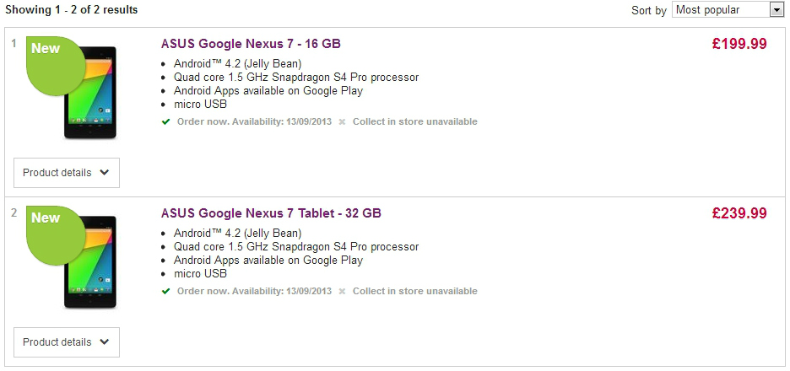790x371 pixels.
Task: Click grey X beside first Collect in store unavailable
Action: coord(342,121)
